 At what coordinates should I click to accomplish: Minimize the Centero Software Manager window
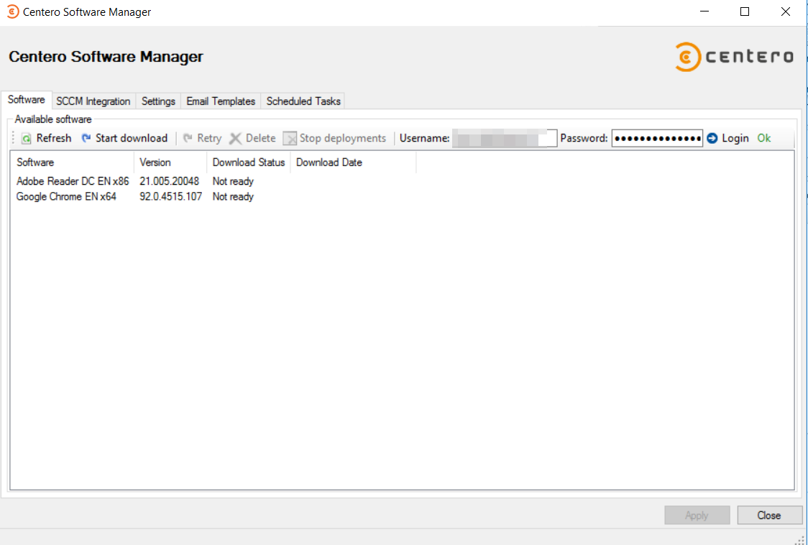click(x=704, y=12)
